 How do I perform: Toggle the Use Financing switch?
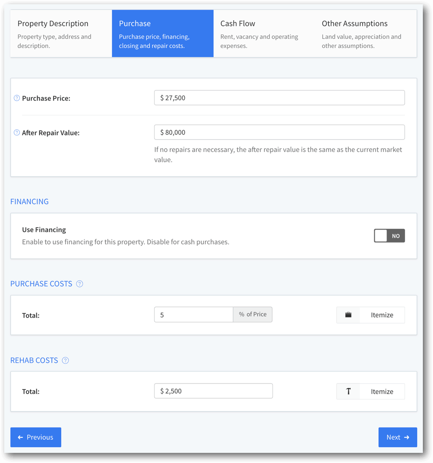(389, 236)
